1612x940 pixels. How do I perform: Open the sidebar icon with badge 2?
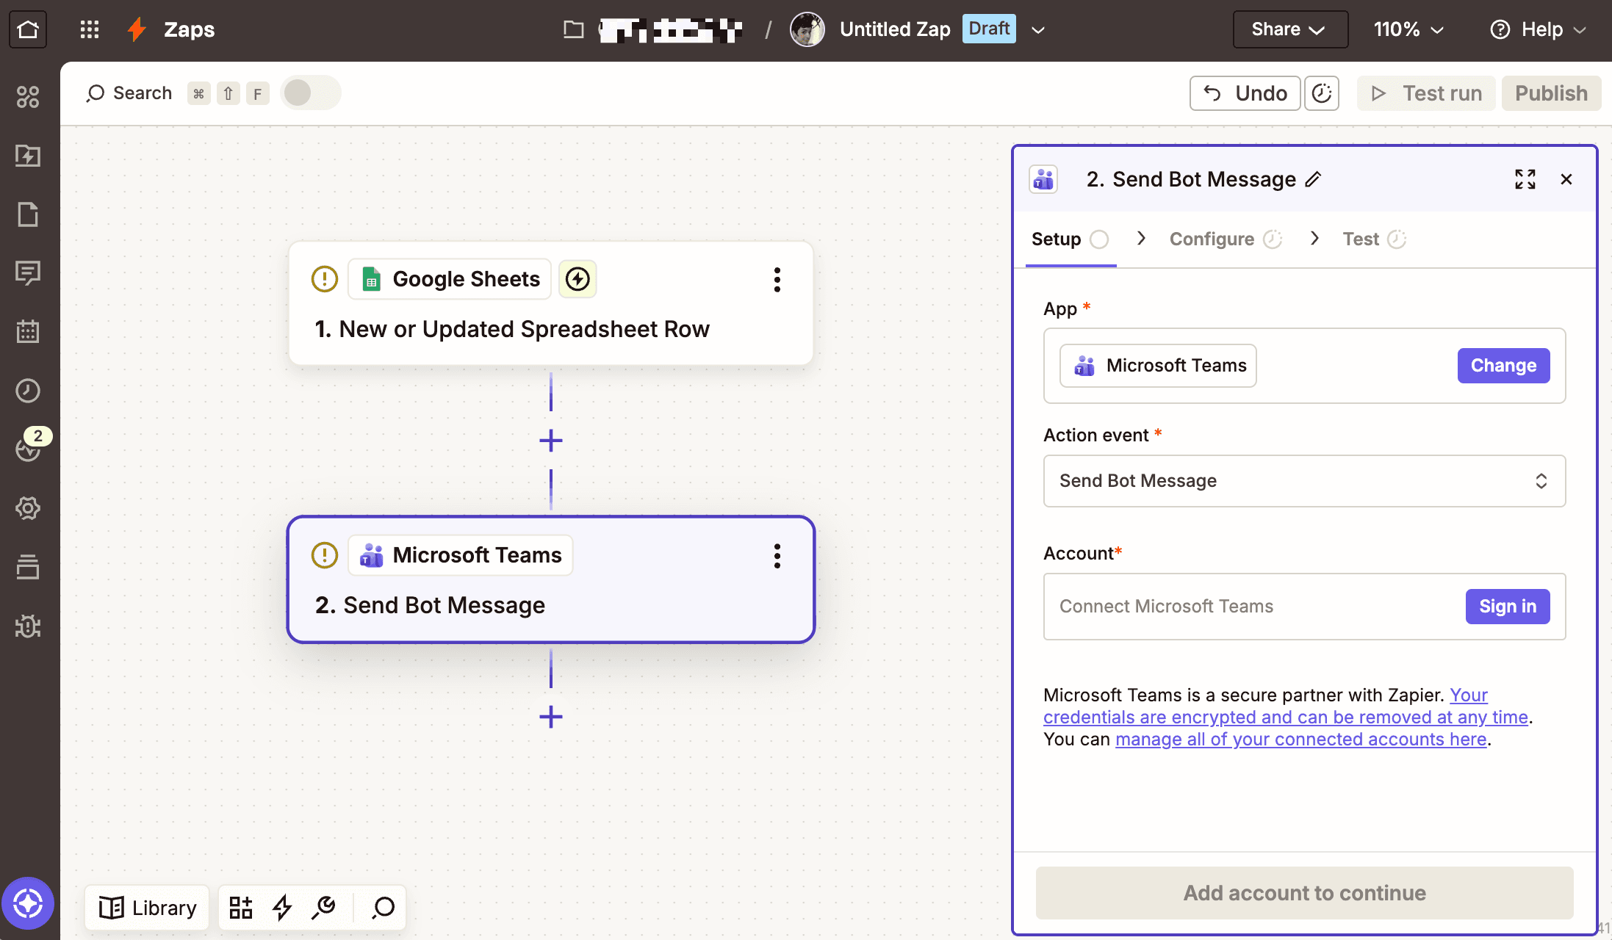(28, 448)
